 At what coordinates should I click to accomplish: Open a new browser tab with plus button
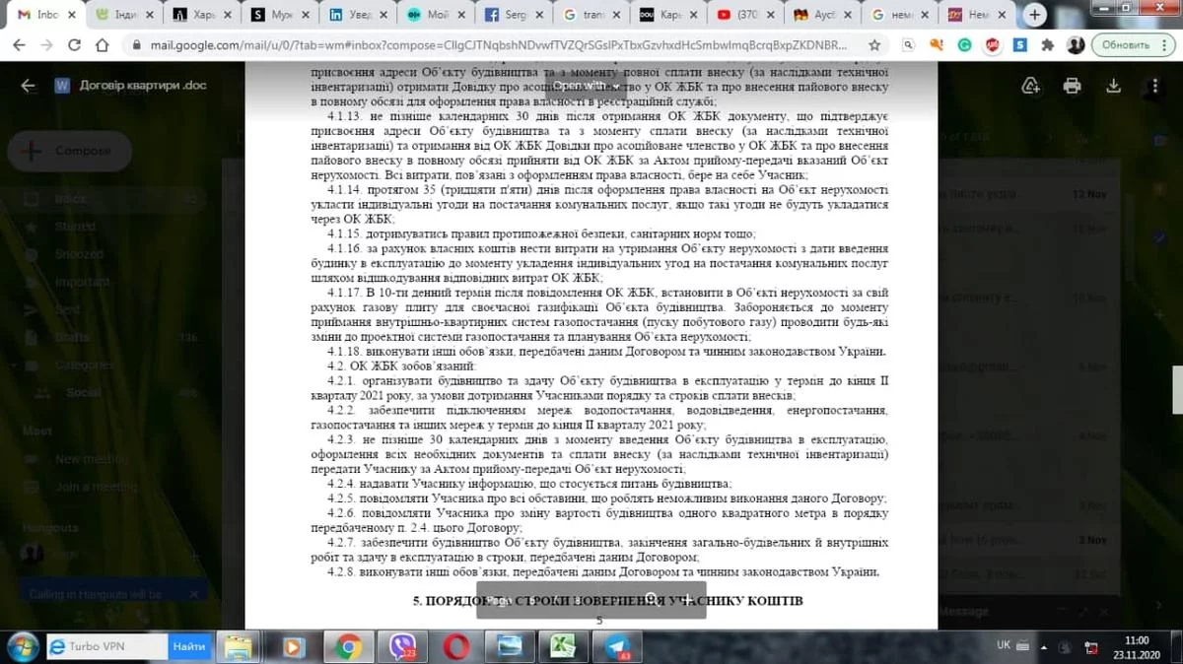tap(1034, 15)
